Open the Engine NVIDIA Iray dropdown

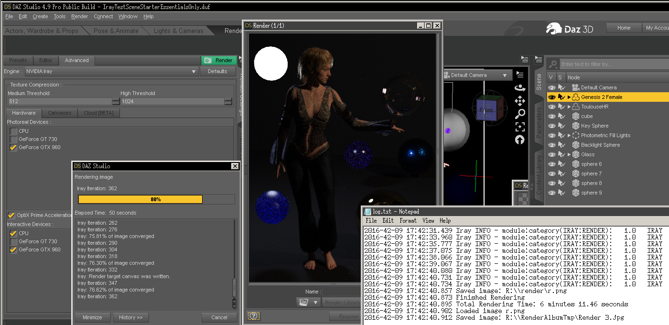[x=111, y=71]
